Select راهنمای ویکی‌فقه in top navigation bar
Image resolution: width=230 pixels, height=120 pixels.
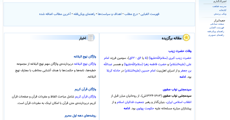click(84, 14)
